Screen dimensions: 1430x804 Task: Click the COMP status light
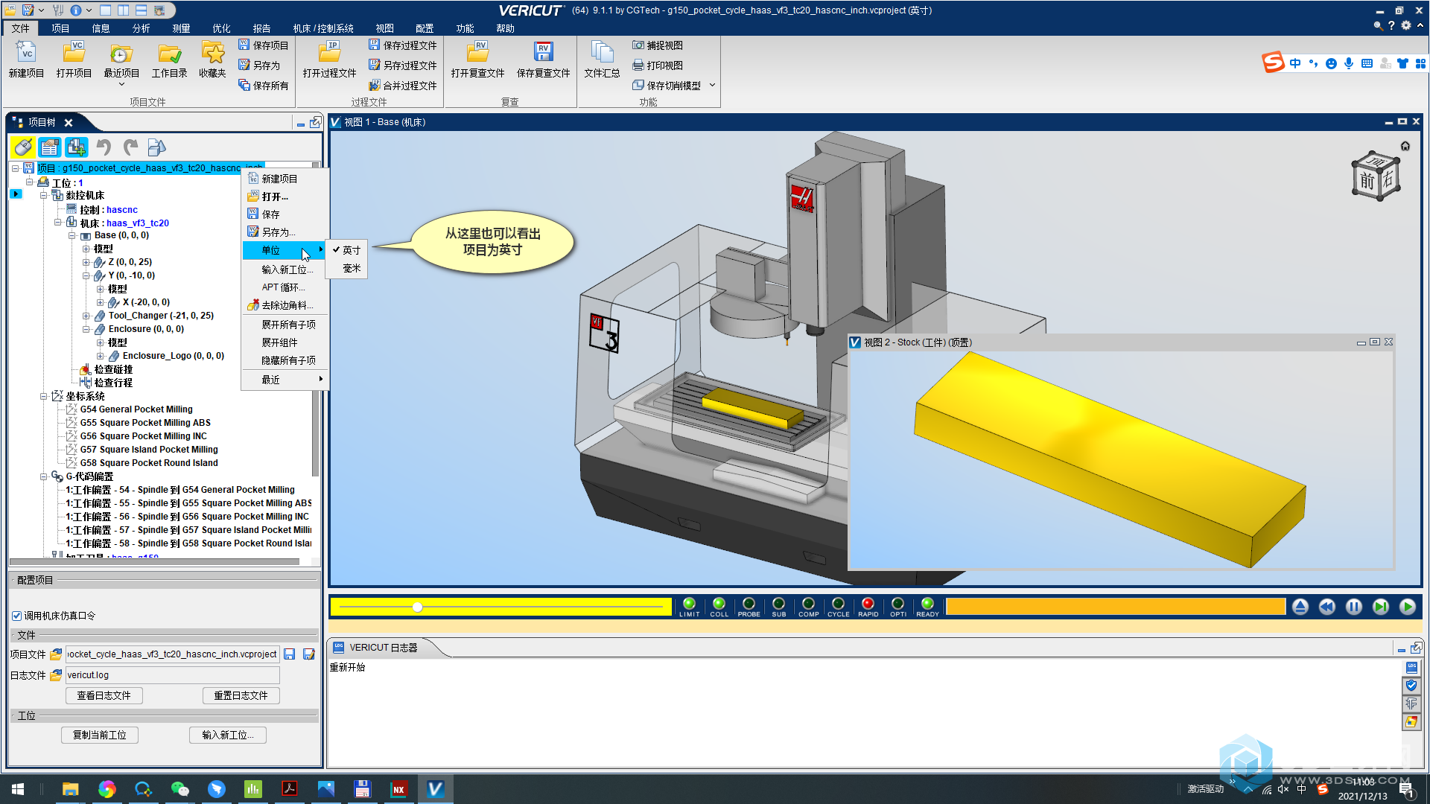[x=808, y=604]
